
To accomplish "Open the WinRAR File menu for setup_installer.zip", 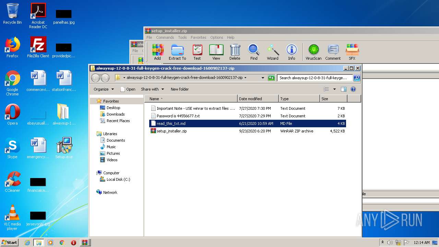I will tap(149, 37).
